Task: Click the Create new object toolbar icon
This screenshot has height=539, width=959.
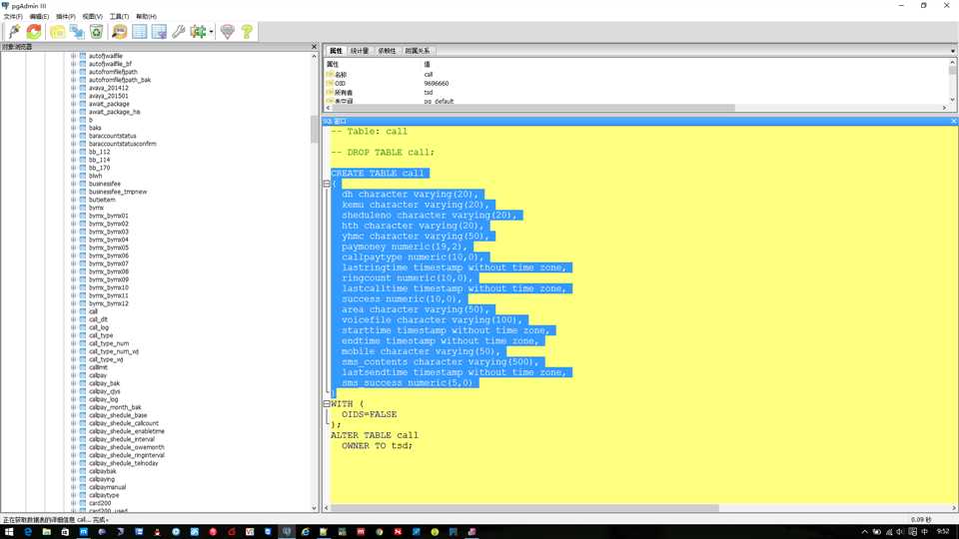Action: (77, 31)
